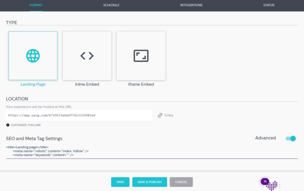The height and width of the screenshot is (191, 304).
Task: Click the meta robots line in SEO code
Action: pos(51,151)
